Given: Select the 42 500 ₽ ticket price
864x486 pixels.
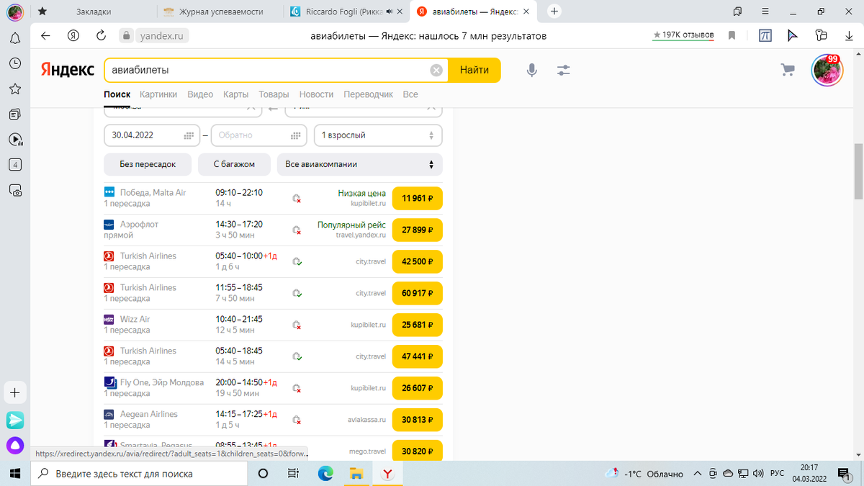Looking at the screenshot, I should (x=418, y=261).
